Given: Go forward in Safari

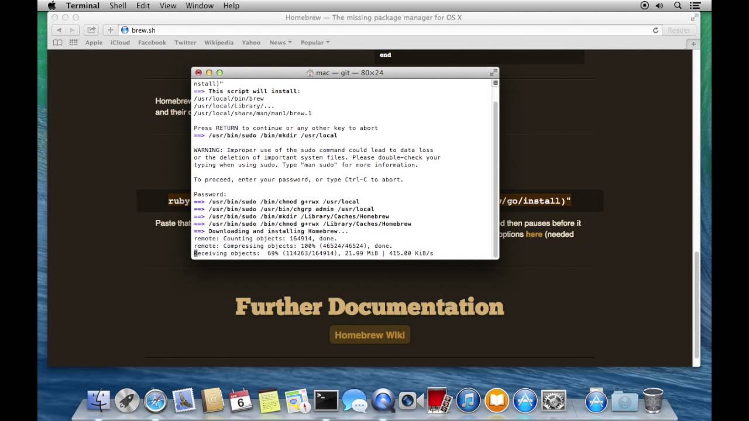Looking at the screenshot, I should click(72, 30).
